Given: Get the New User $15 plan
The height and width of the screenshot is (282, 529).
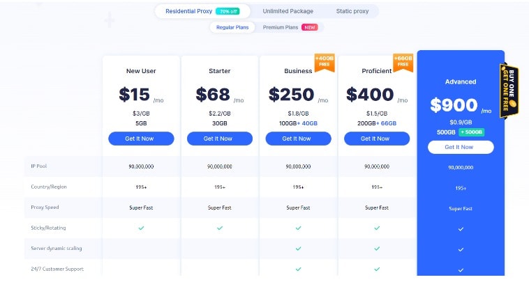Looking at the screenshot, I should (141, 139).
